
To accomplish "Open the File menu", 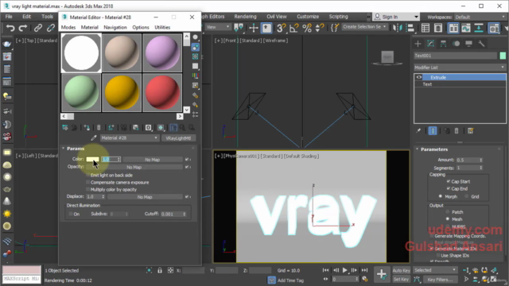I will (x=9, y=17).
